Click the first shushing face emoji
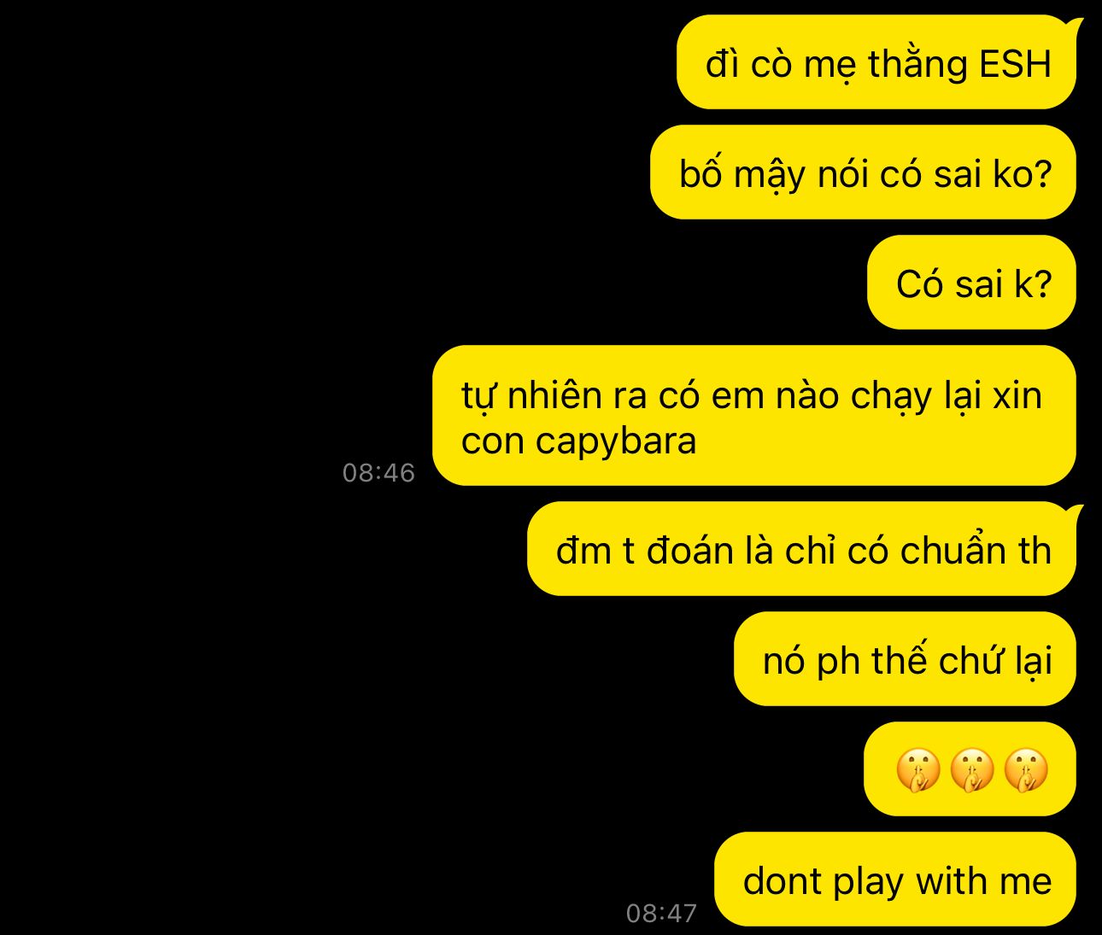 point(917,770)
